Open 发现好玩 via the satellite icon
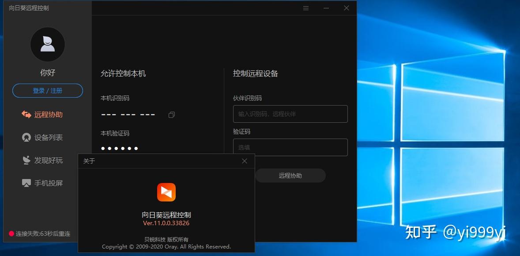 click(x=26, y=160)
